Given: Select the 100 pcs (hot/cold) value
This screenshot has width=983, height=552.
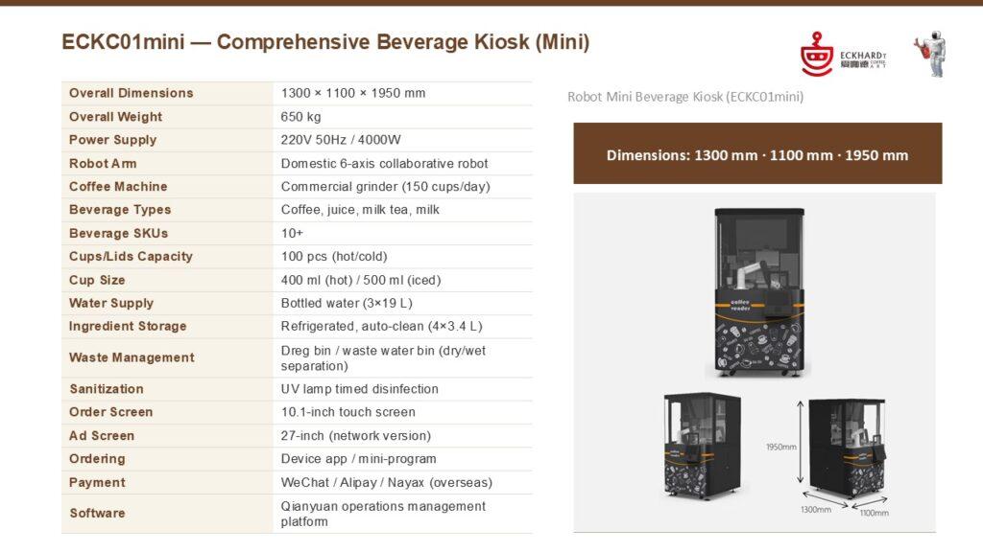Looking at the screenshot, I should (x=334, y=257).
